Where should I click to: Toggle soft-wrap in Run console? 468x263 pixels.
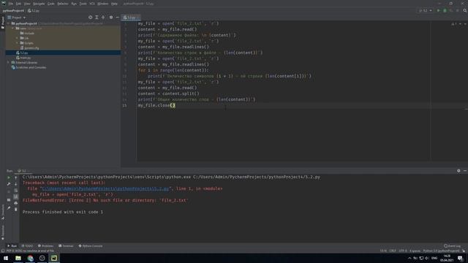tap(16, 191)
